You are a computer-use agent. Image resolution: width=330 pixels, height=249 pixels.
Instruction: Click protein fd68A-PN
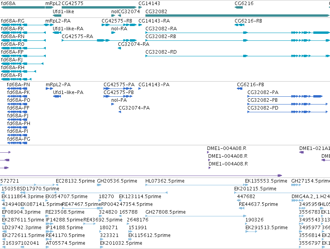tap(18, 85)
